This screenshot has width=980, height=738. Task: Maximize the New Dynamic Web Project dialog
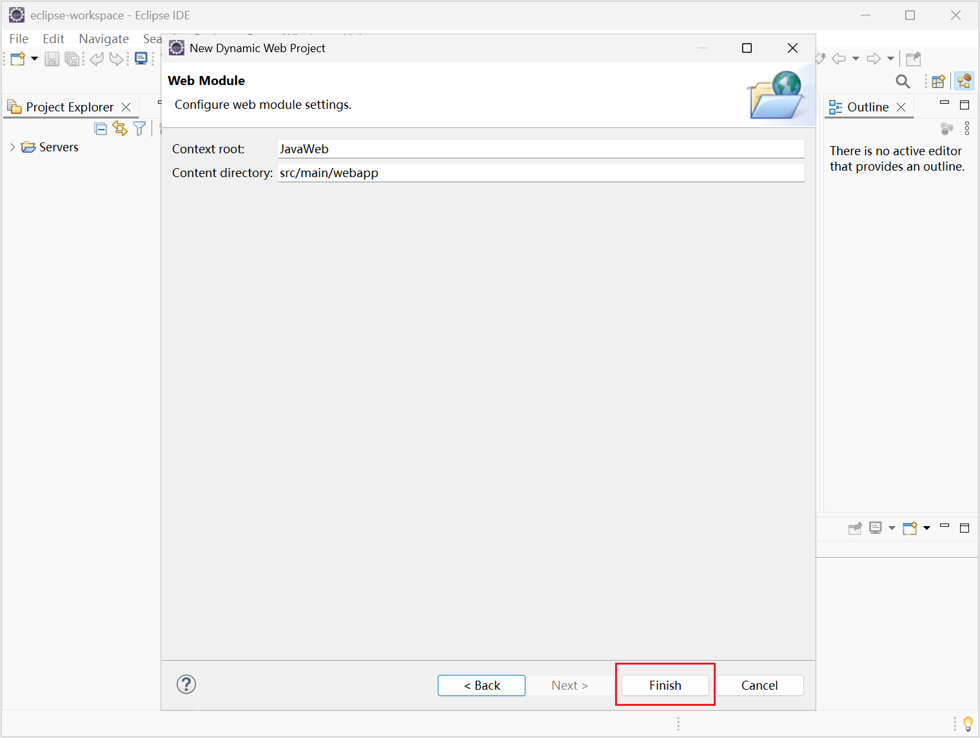point(747,48)
